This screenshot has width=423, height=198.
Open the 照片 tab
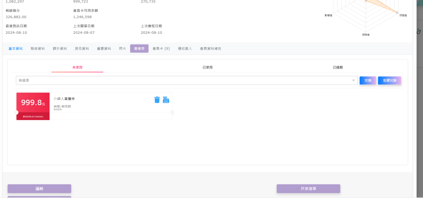pyautogui.click(x=122, y=49)
